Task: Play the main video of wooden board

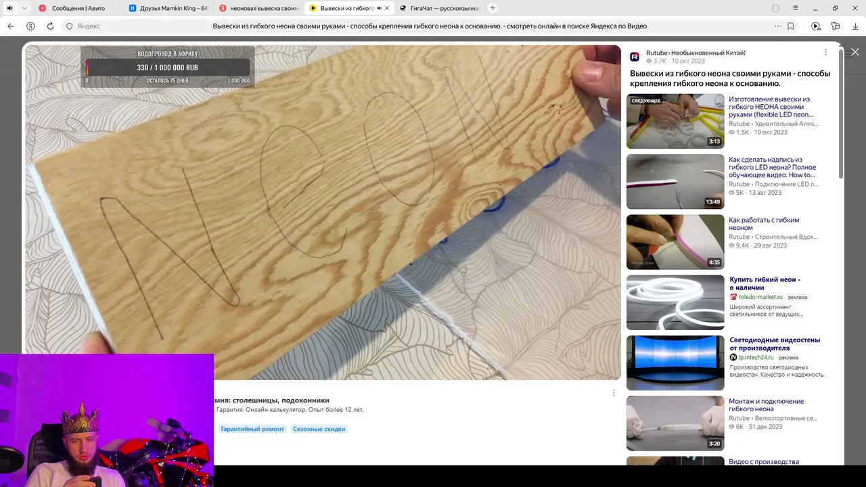Action: pos(323,212)
